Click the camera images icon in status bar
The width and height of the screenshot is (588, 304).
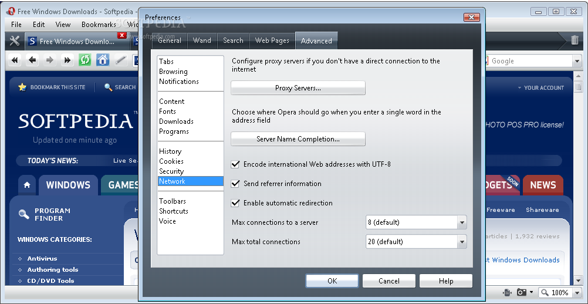(522, 292)
